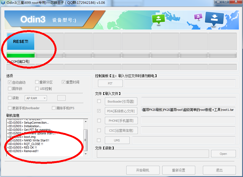Toggle the 重置时间 checkbox
Image resolution: width=243 pixels, height=177 pixels.
pyautogui.click(x=63, y=82)
